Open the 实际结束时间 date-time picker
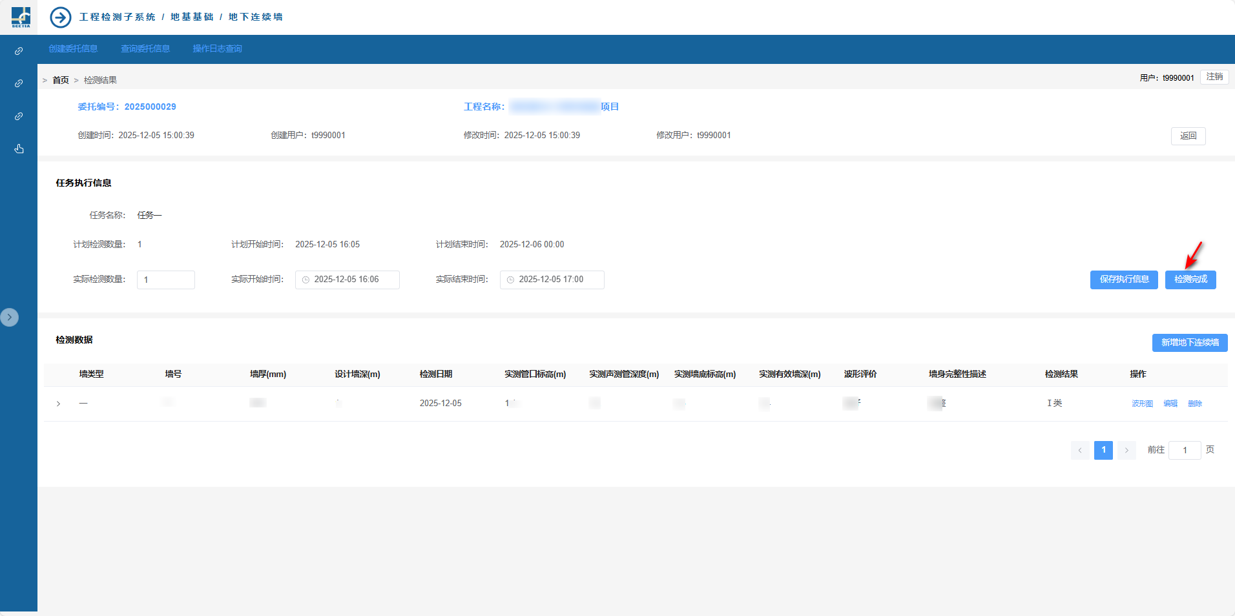1235x616 pixels. point(552,280)
